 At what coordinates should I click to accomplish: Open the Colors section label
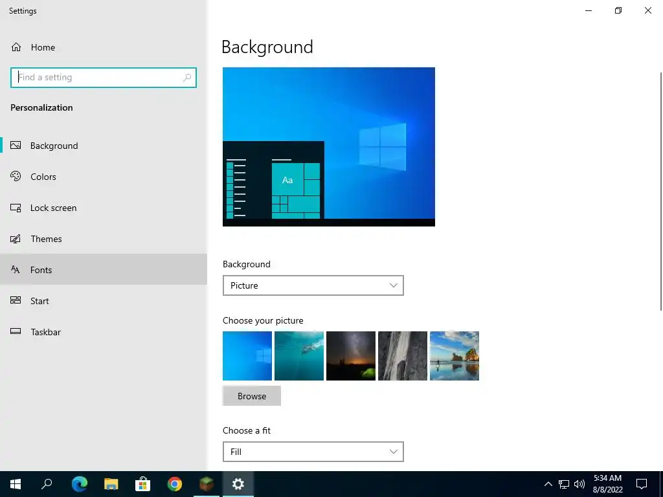43,177
